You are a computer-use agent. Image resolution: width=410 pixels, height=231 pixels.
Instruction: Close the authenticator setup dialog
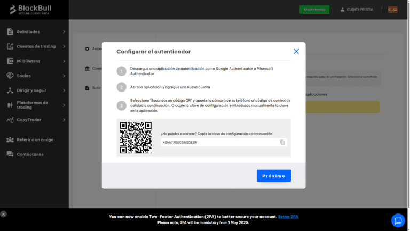click(296, 51)
